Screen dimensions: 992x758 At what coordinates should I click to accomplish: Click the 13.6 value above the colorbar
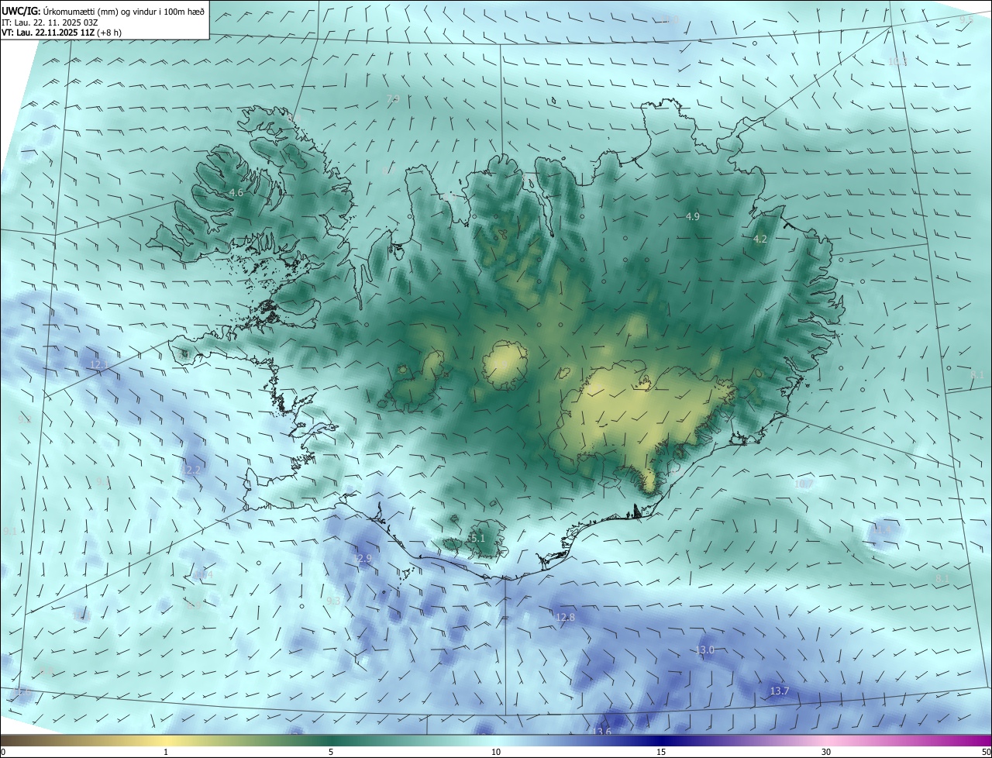(x=601, y=732)
